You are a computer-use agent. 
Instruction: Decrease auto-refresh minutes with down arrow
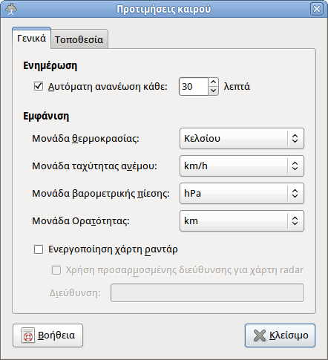click(x=213, y=91)
